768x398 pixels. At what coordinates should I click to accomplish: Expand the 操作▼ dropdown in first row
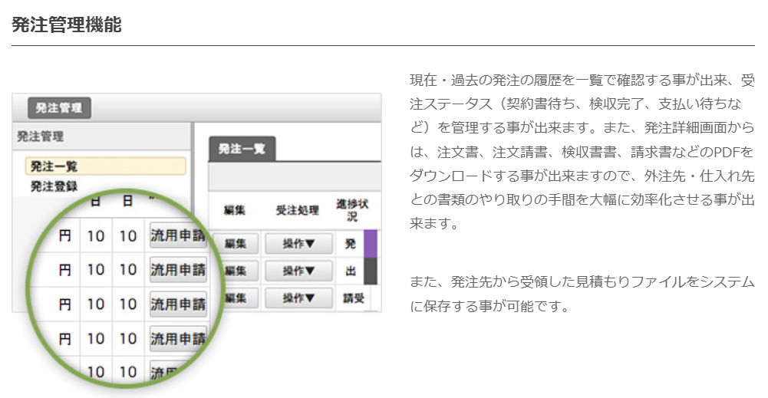(x=298, y=244)
